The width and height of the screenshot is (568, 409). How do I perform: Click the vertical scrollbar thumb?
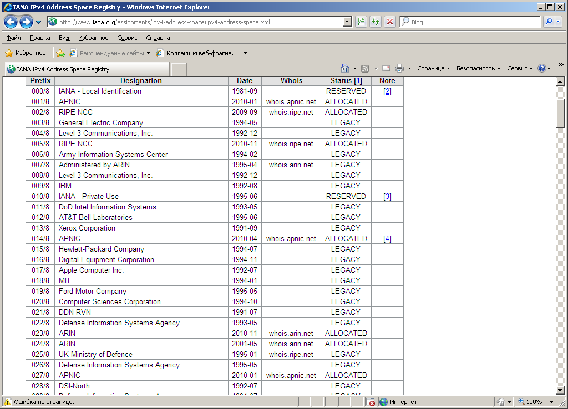tap(560, 113)
